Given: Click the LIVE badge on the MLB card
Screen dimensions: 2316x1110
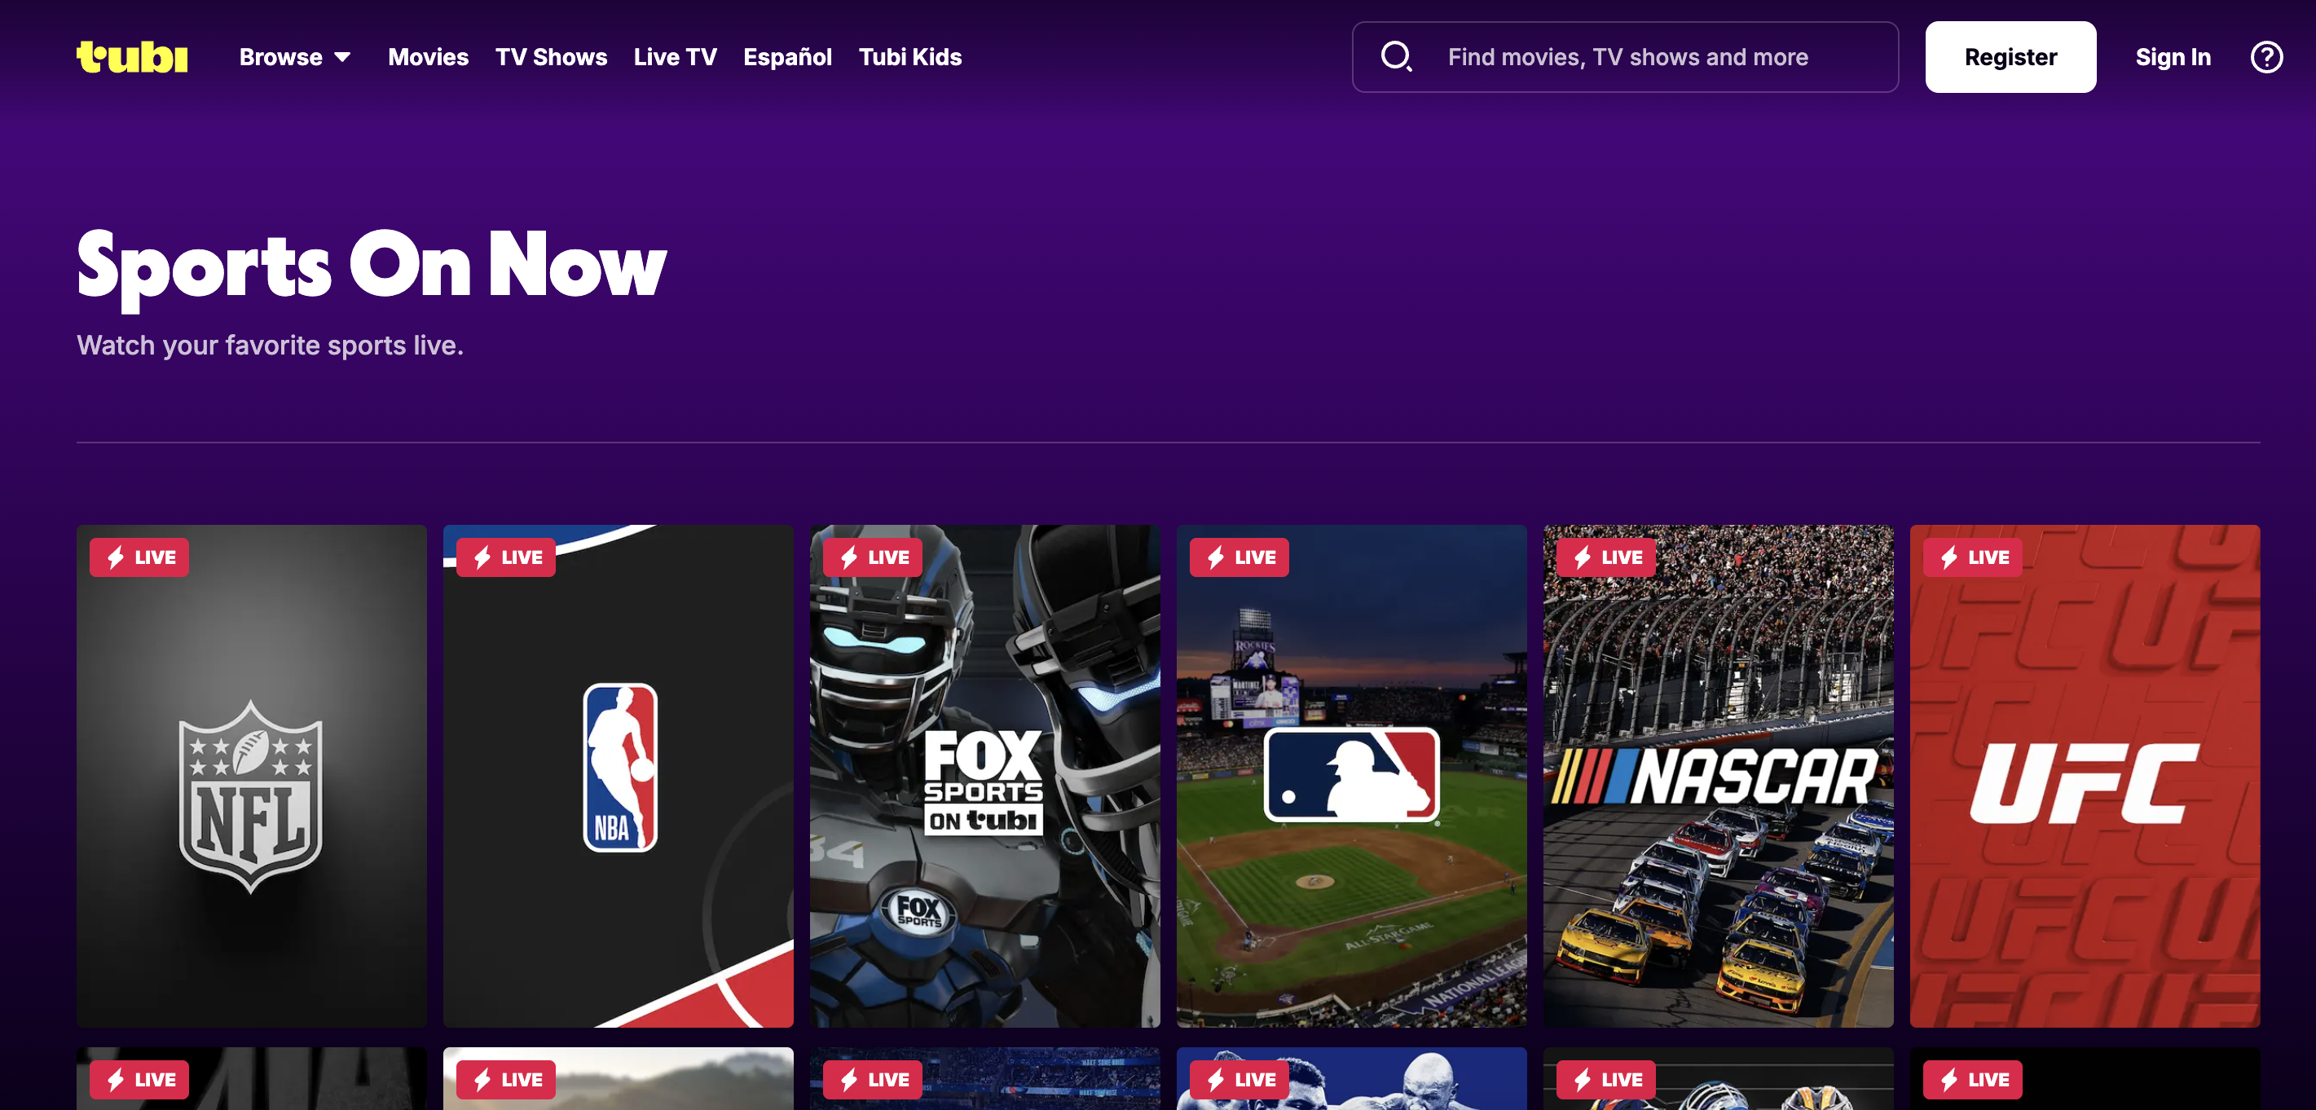Looking at the screenshot, I should (1239, 557).
